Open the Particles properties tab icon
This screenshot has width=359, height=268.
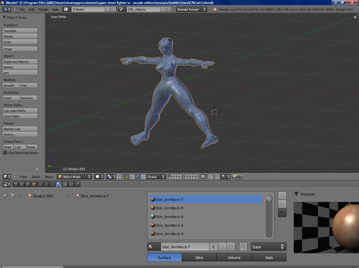pyautogui.click(x=71, y=184)
